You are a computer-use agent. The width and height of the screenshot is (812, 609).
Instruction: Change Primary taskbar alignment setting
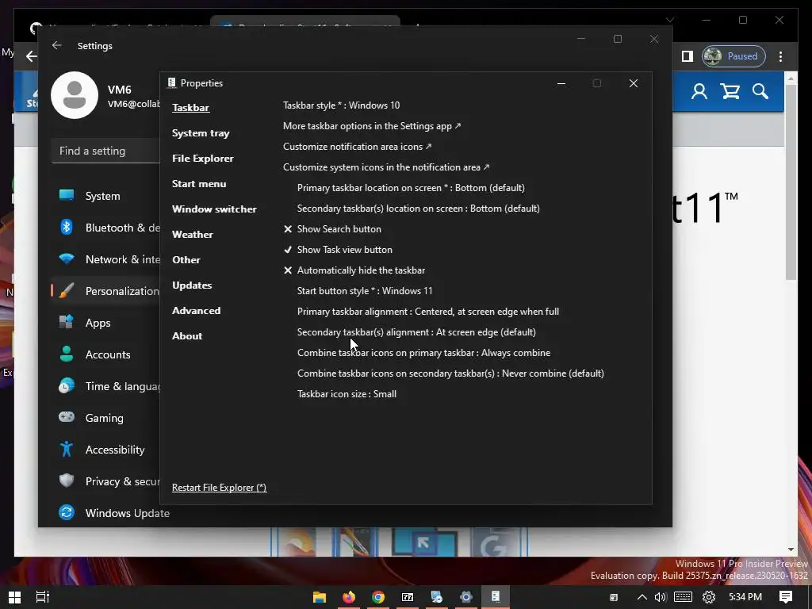pos(427,311)
